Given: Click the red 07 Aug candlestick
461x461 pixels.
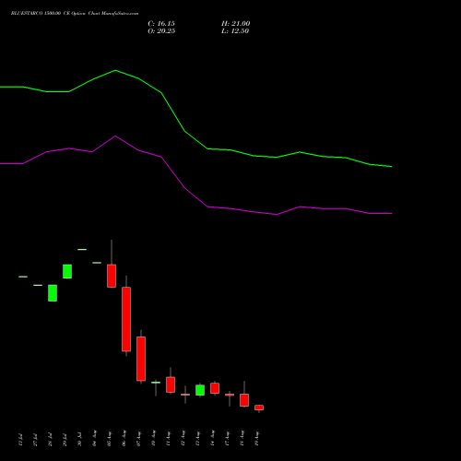Looking at the screenshot, I should [141, 359].
